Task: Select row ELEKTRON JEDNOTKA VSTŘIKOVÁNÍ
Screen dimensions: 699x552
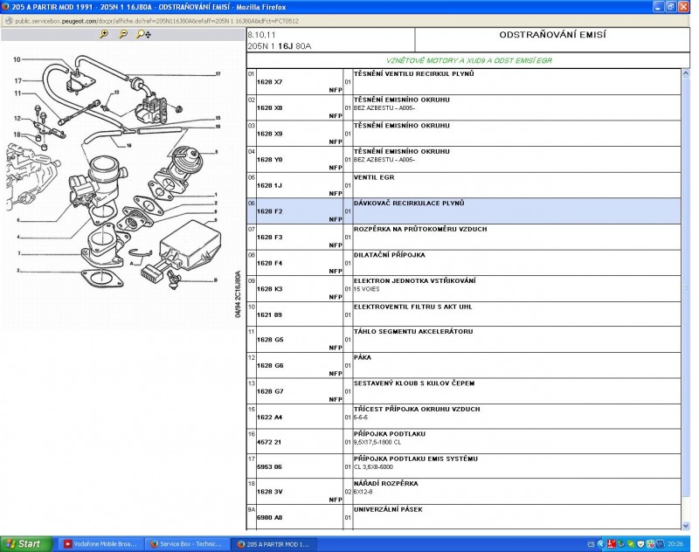Action: click(516, 287)
